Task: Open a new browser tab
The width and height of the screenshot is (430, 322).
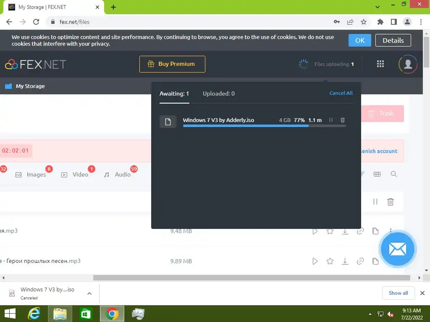Action: (x=113, y=7)
